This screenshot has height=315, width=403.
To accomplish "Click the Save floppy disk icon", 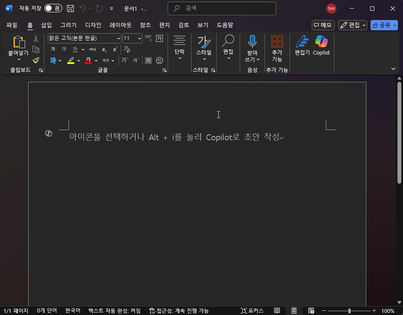I will [70, 9].
